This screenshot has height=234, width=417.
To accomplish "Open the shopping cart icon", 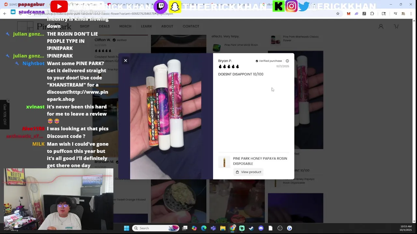I will (396, 26).
